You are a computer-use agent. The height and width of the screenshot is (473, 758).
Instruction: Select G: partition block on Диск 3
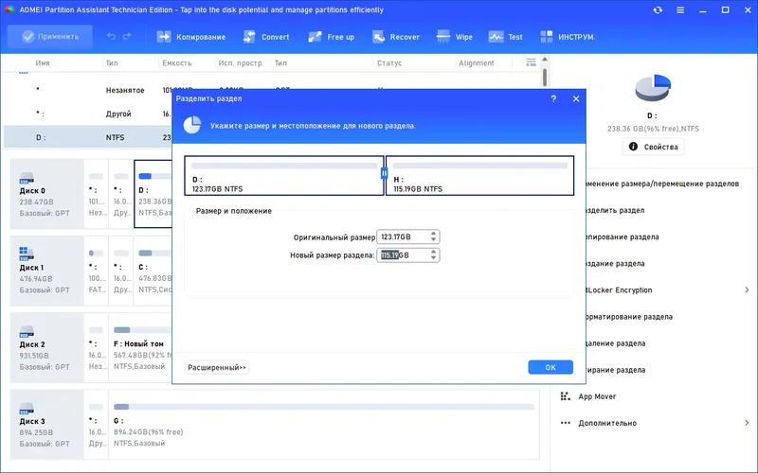(x=324, y=424)
